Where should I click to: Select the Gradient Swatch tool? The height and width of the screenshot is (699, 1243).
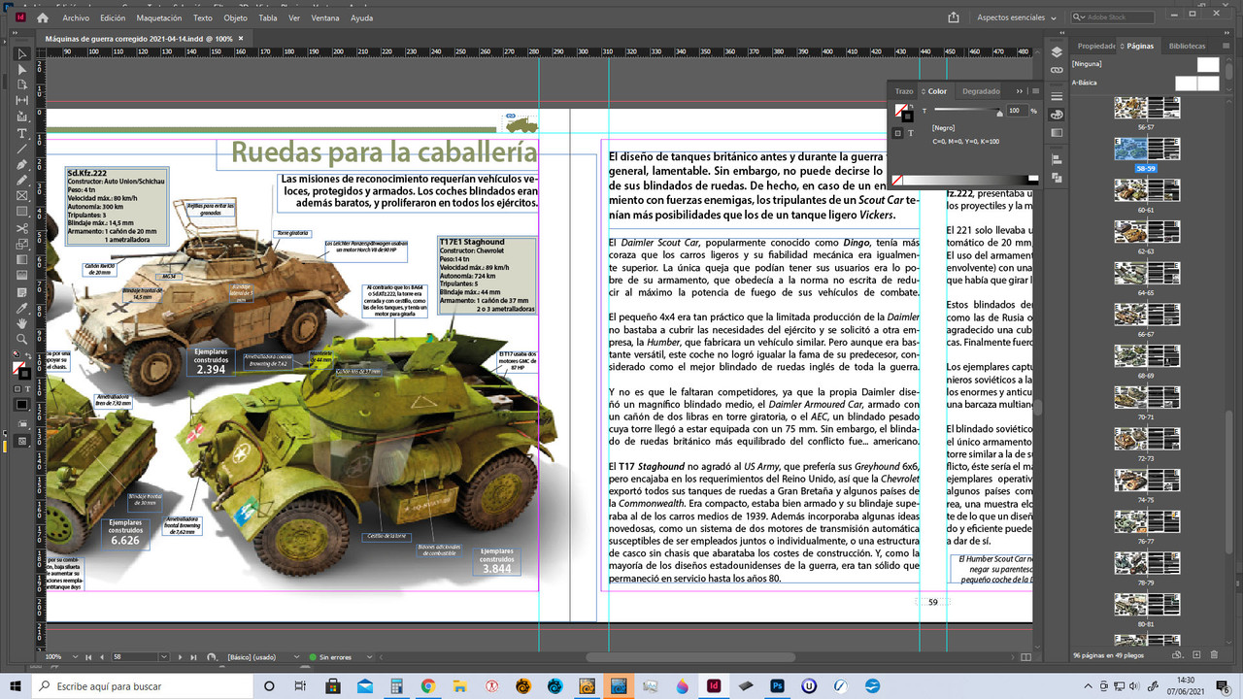coord(22,258)
